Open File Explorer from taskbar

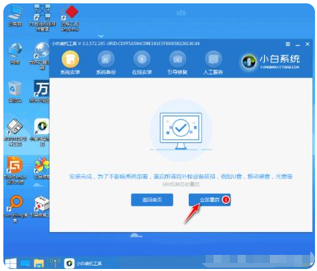(39, 263)
